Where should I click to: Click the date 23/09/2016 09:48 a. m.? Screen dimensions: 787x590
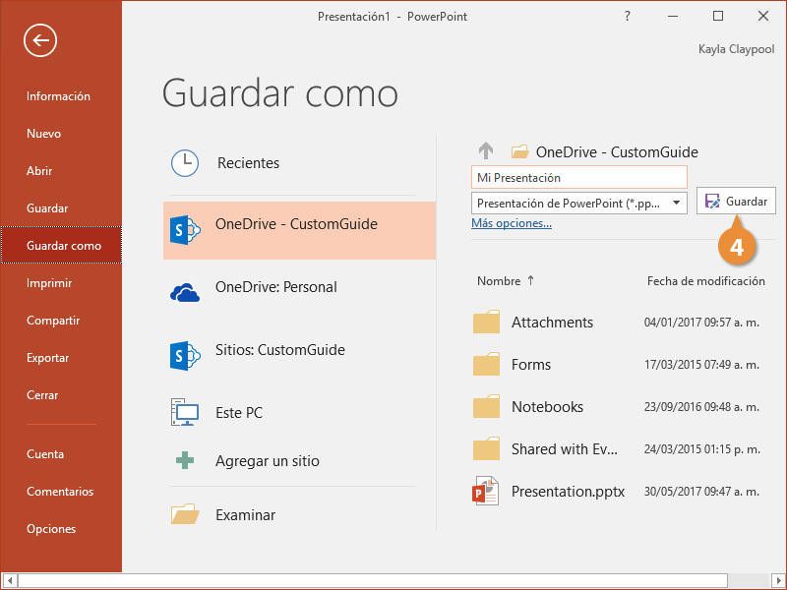(x=701, y=406)
